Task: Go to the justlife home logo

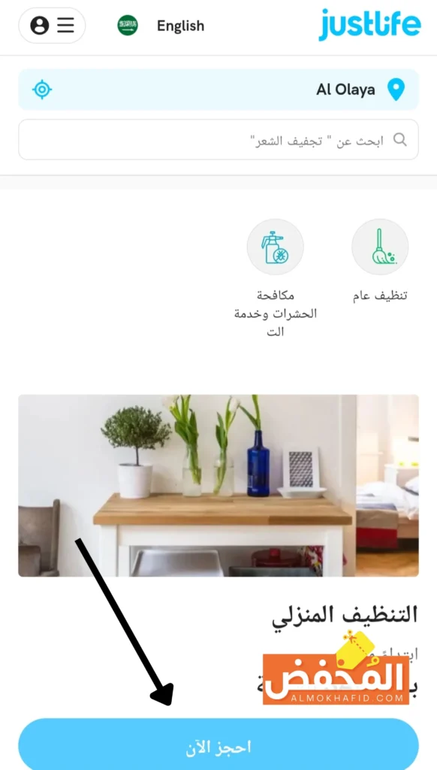Action: point(370,24)
